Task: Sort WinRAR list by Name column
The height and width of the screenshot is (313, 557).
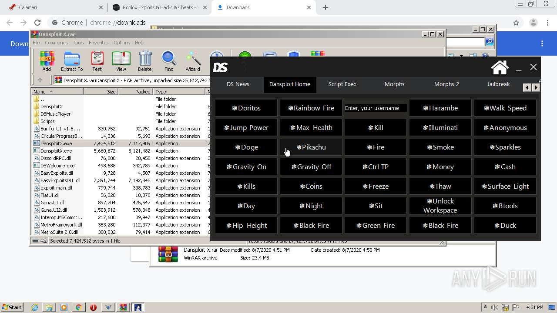Action: tap(57, 92)
